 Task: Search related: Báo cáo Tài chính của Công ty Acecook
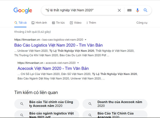(47, 104)
